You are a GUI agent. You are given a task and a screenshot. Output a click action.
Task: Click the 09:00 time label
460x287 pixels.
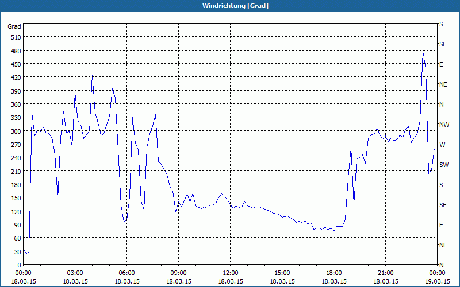tap(178, 273)
